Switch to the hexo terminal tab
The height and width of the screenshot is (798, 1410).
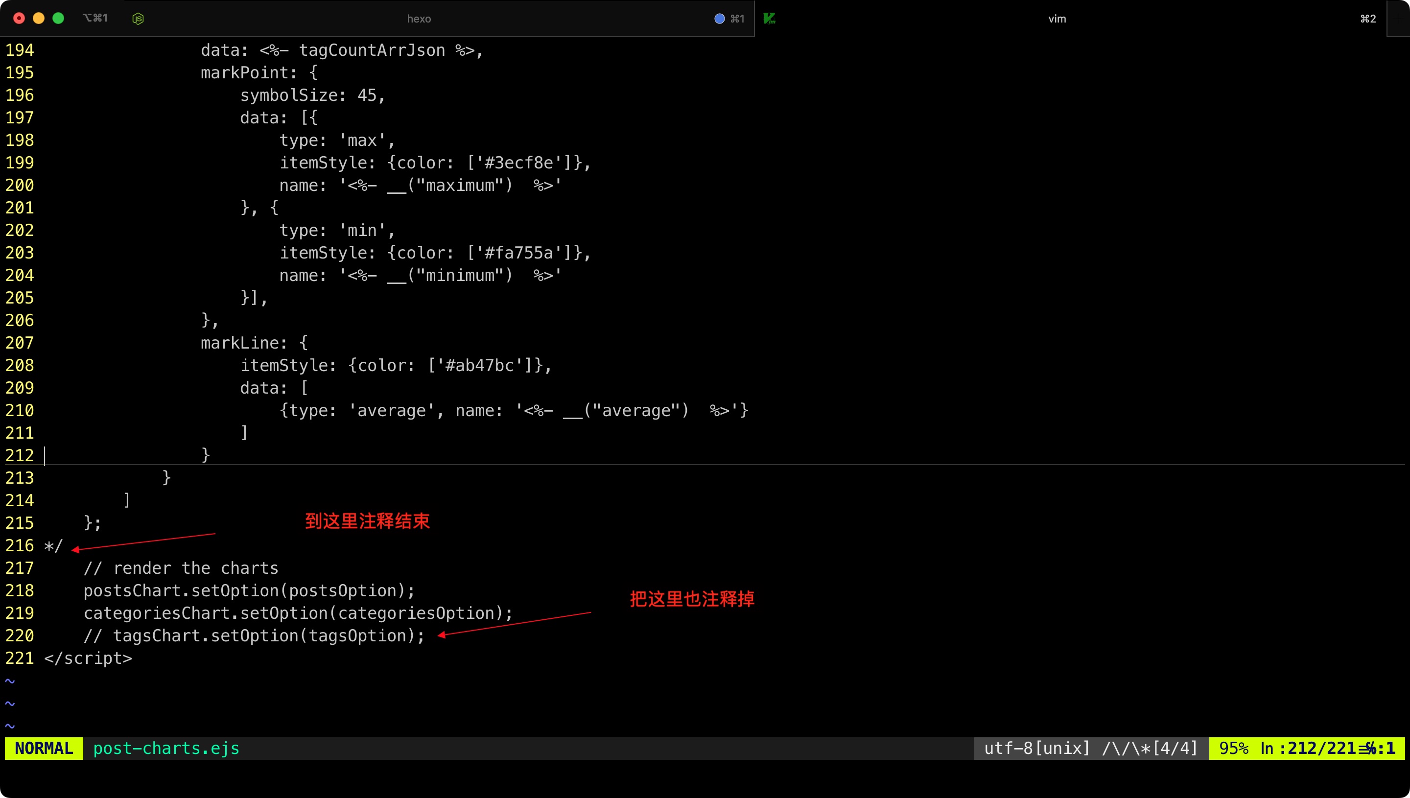click(419, 19)
